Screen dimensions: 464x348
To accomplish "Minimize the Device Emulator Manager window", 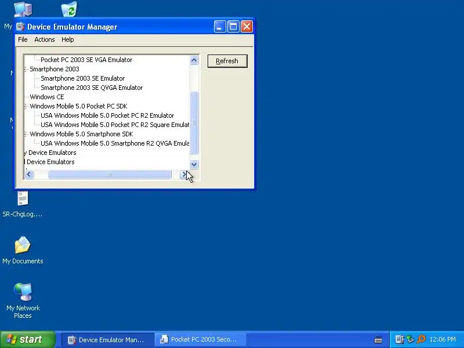I will coord(220,27).
